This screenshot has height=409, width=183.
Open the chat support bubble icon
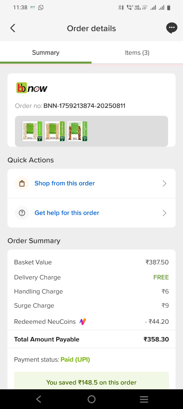172,28
